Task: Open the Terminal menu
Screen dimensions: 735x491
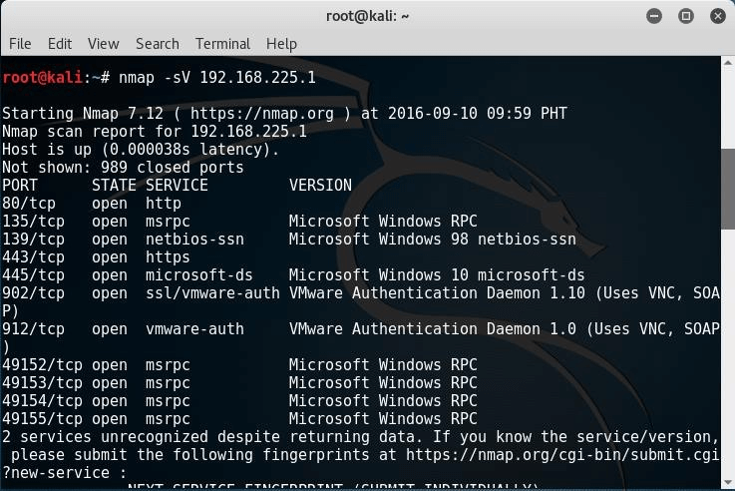Action: (222, 44)
